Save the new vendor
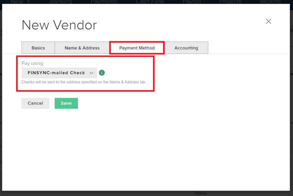The image size is (293, 196). (x=66, y=103)
